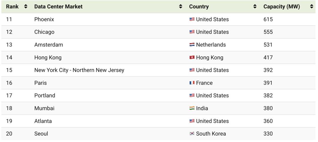Select New York City - Northern New Jersey

(79, 70)
